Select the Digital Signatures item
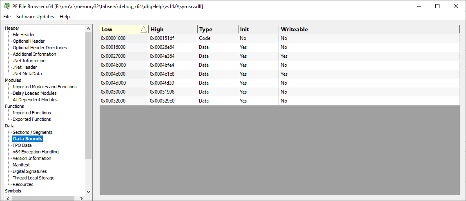The width and height of the screenshot is (466, 201). coord(30,171)
